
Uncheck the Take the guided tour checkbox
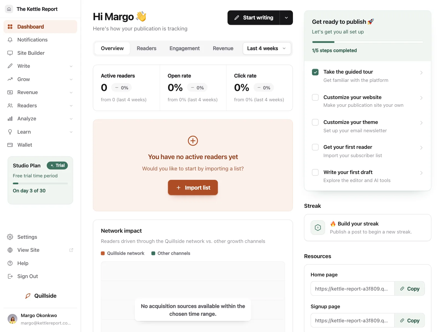[315, 72]
